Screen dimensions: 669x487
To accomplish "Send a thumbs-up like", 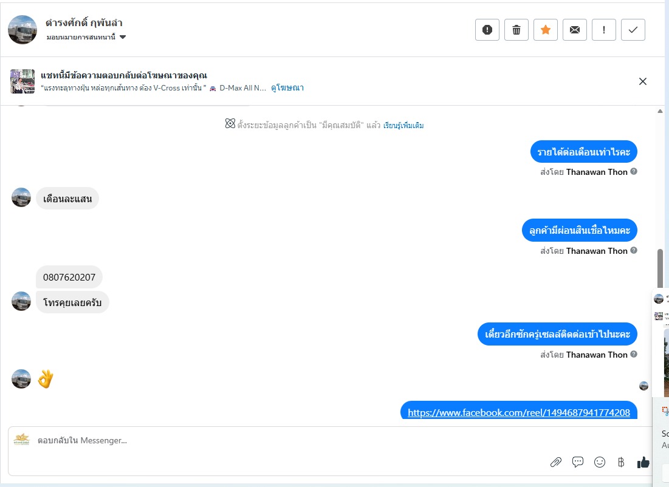I will click(x=643, y=462).
